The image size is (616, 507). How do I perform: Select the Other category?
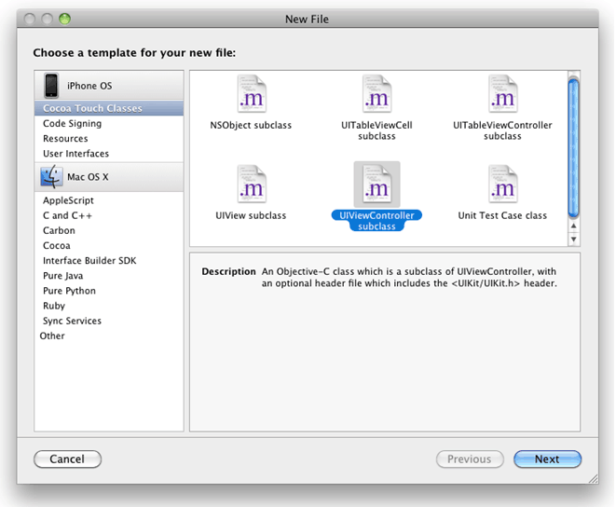[x=109, y=336]
